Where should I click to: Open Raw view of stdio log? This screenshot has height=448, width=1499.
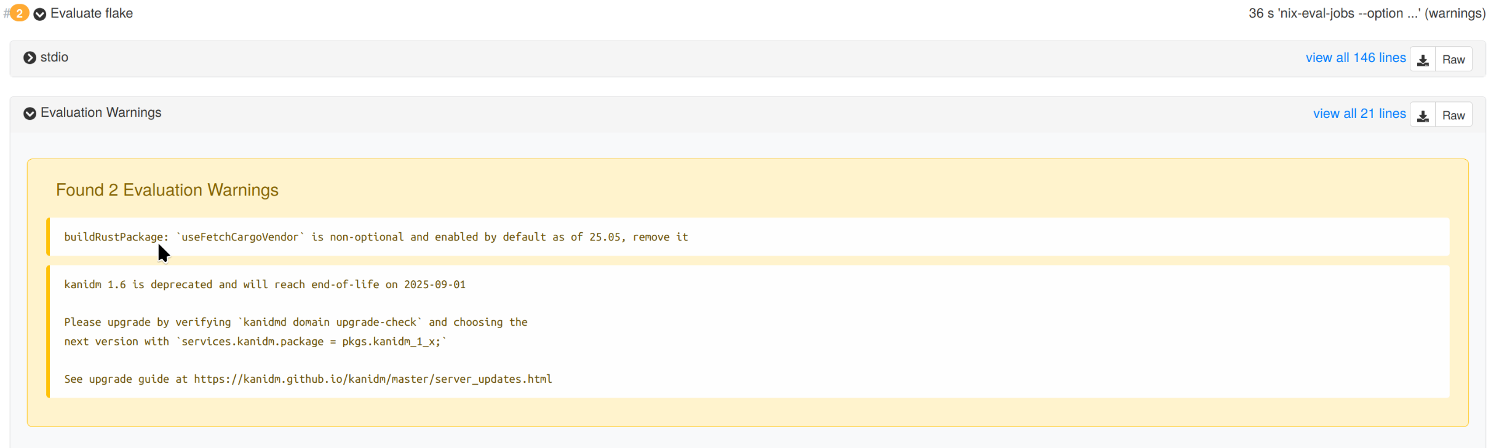[1453, 60]
